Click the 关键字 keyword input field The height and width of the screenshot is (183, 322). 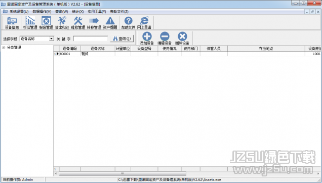90,39
